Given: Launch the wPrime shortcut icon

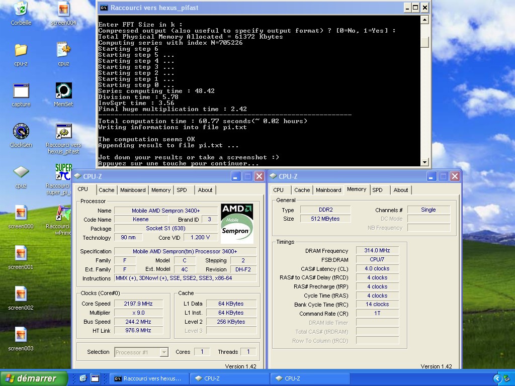Looking at the screenshot, I should tap(63, 213).
